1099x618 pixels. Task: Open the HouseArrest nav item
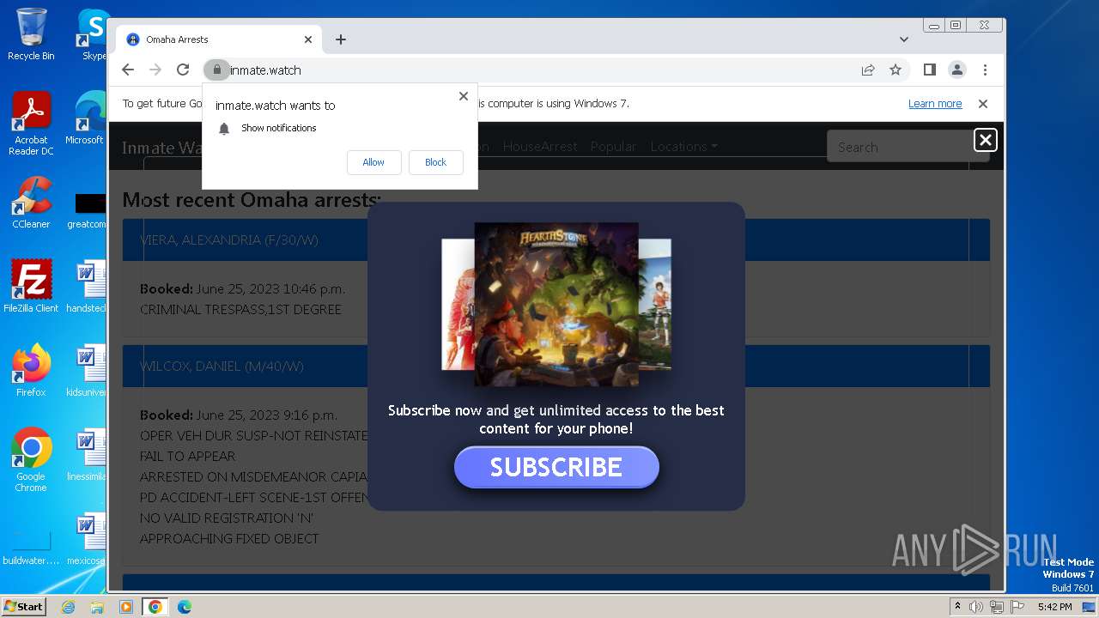click(x=540, y=147)
